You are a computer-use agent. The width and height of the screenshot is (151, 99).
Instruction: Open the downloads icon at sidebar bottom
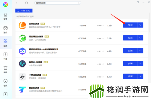[6, 94]
